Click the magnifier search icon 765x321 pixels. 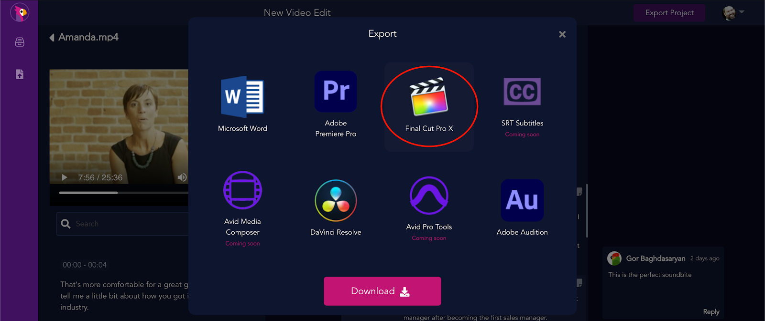pos(66,224)
